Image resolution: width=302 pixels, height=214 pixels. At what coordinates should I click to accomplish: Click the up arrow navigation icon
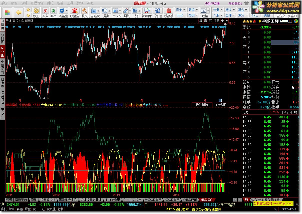coord(28,10)
